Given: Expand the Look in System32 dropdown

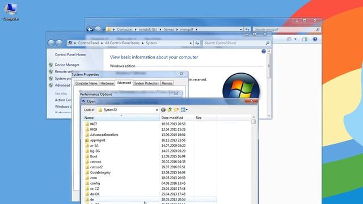Looking at the screenshot, I should [157, 110].
